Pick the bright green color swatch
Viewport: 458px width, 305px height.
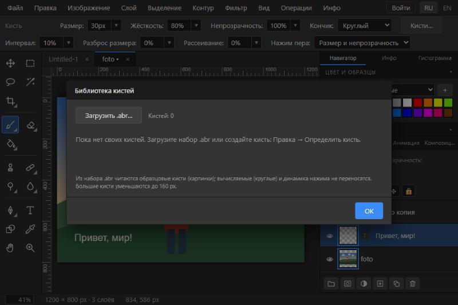[448, 102]
